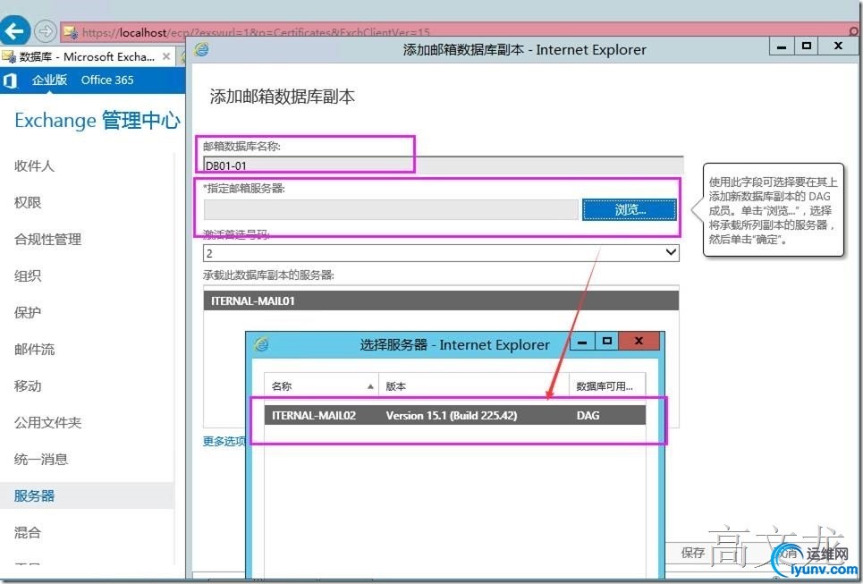This screenshot has width=863, height=584.
Task: Open 组织 in the left navigation
Action: [28, 275]
